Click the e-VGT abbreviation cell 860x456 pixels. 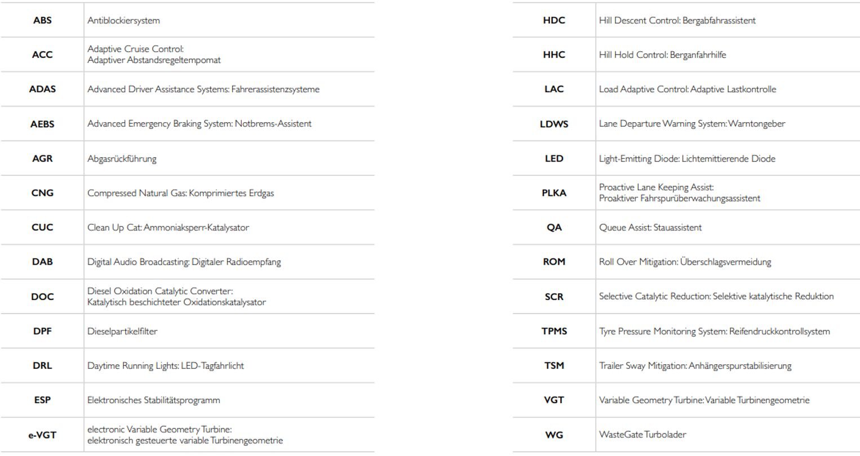42,435
